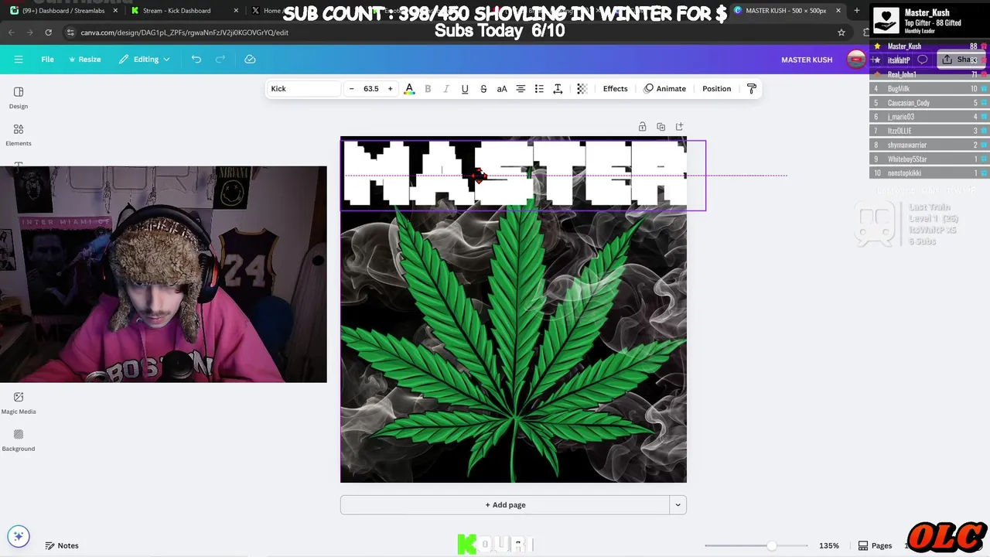
Task: Open the Design sidebar tab
Action: click(x=19, y=97)
